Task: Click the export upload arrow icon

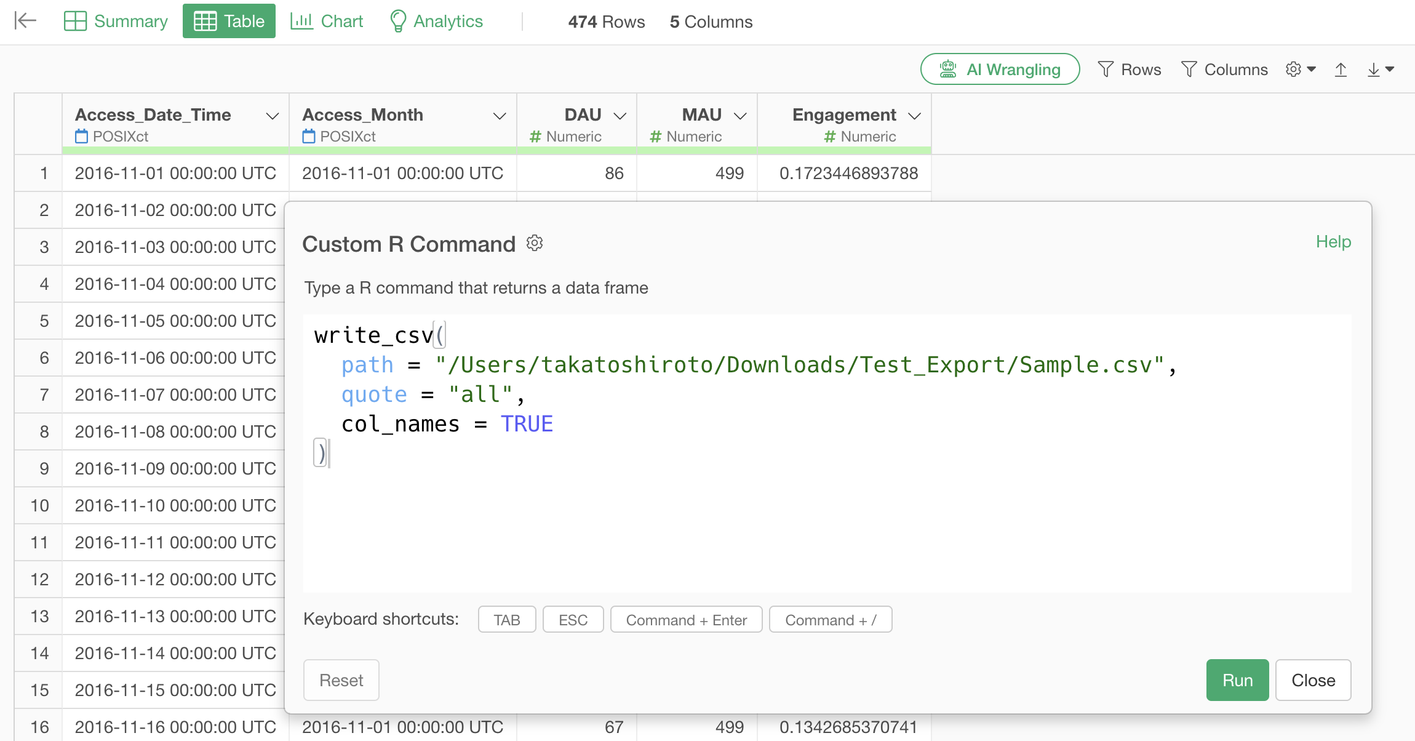Action: tap(1341, 70)
